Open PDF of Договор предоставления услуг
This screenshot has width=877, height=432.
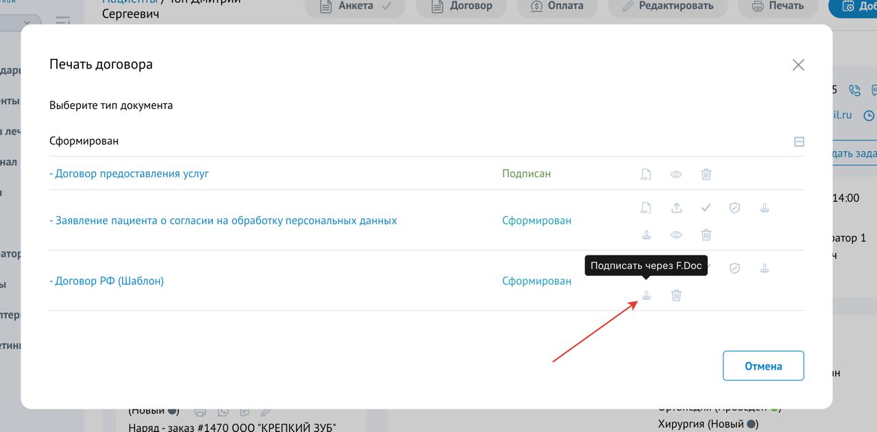[646, 174]
